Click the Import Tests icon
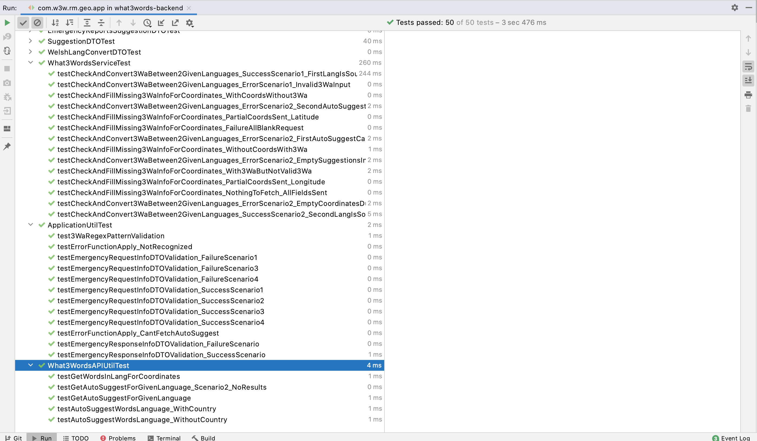 [161, 23]
